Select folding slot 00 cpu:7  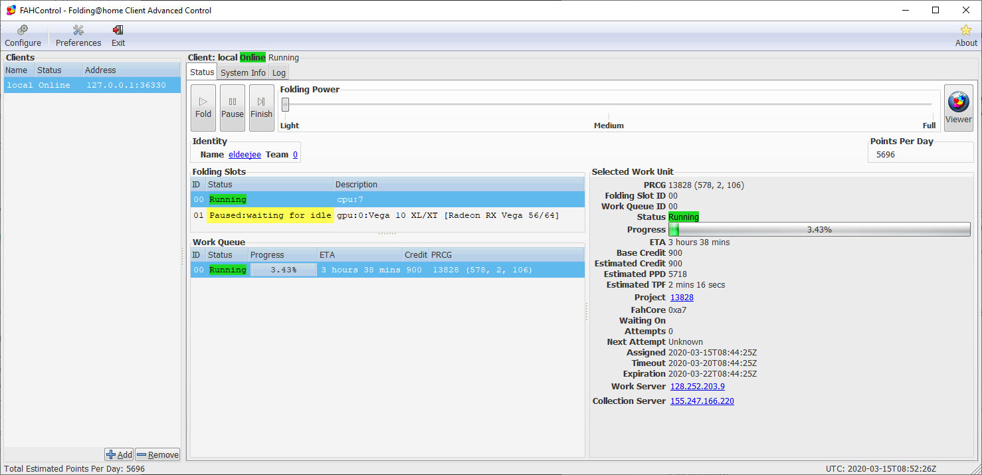387,199
